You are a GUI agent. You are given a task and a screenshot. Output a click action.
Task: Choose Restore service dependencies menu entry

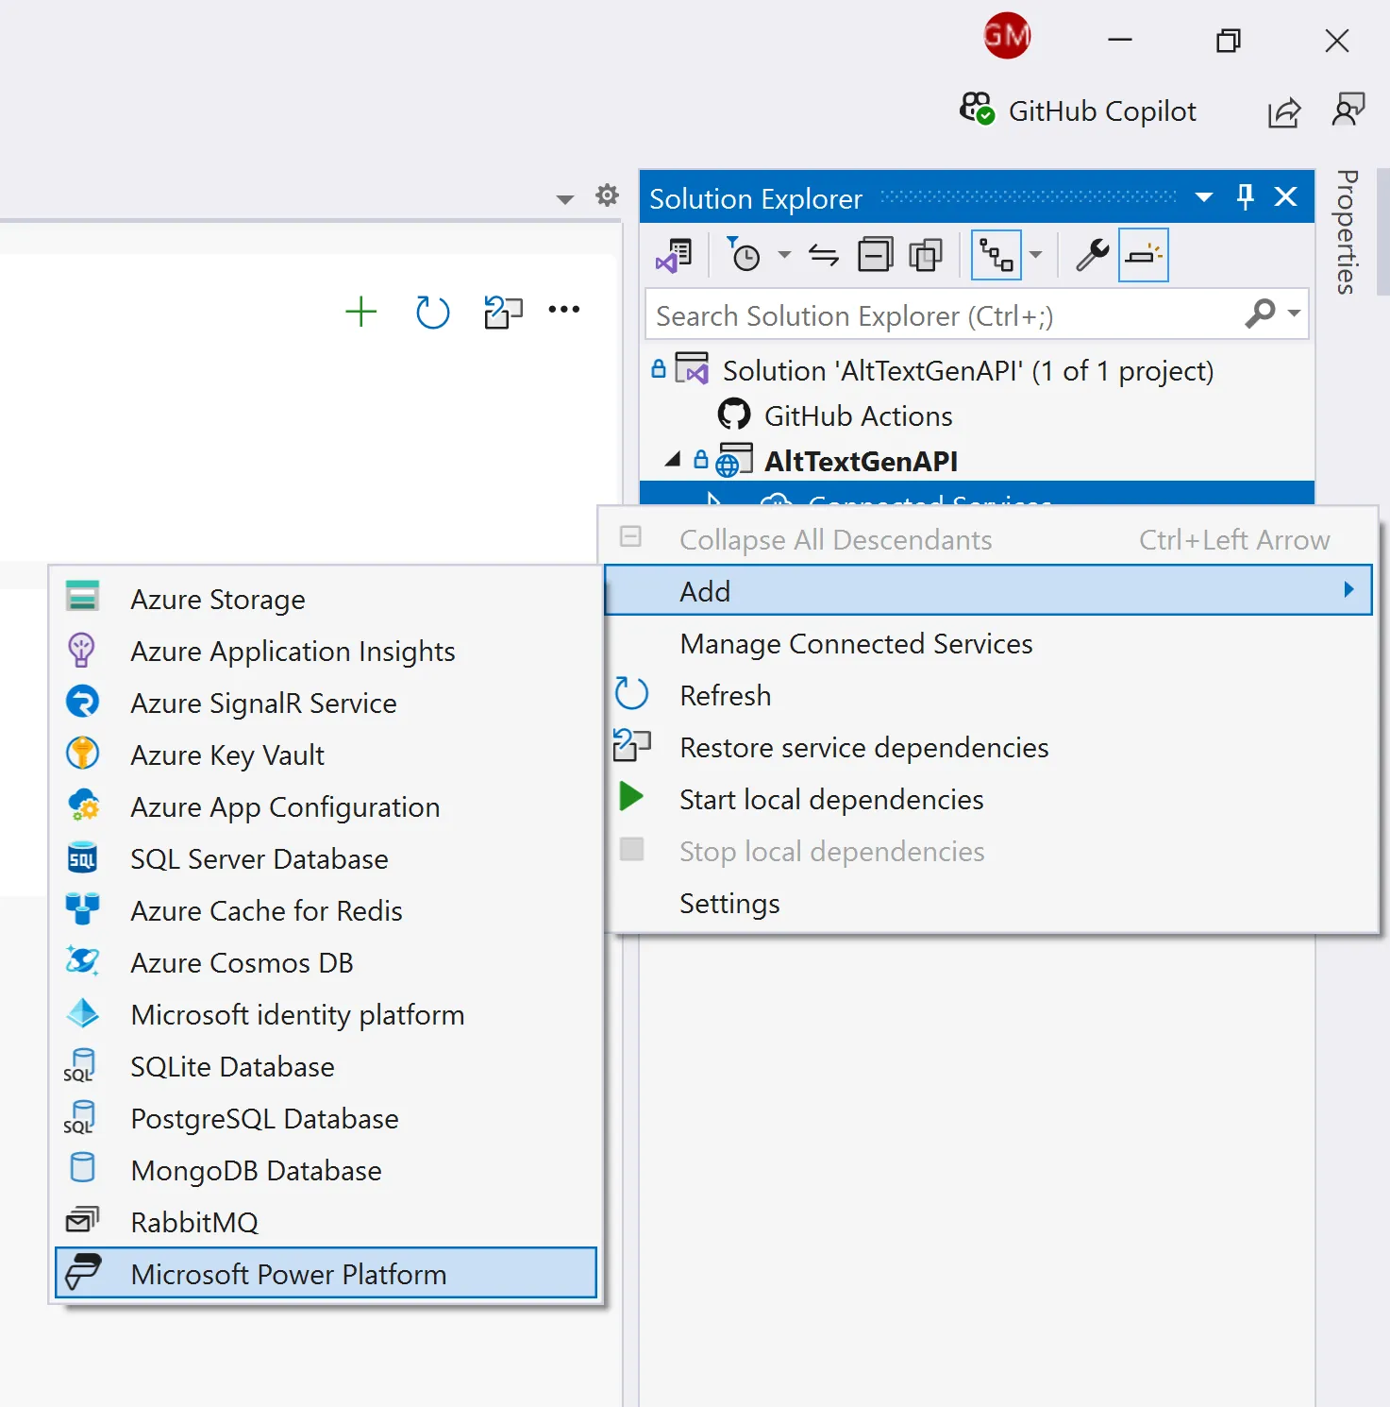[988, 748]
